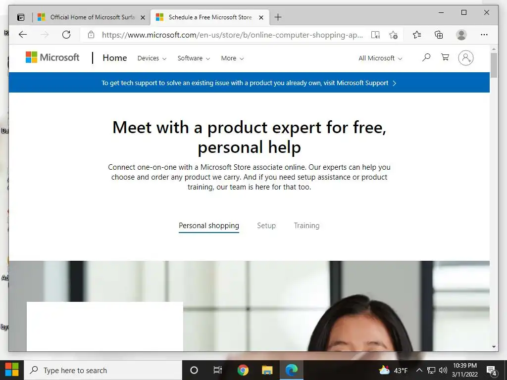This screenshot has height=380, width=507.
Task: Open Cortana circle icon
Action: click(194, 370)
